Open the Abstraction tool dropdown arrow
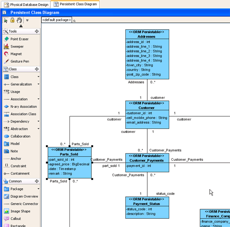Screen dimensions: 230x227 38,129
